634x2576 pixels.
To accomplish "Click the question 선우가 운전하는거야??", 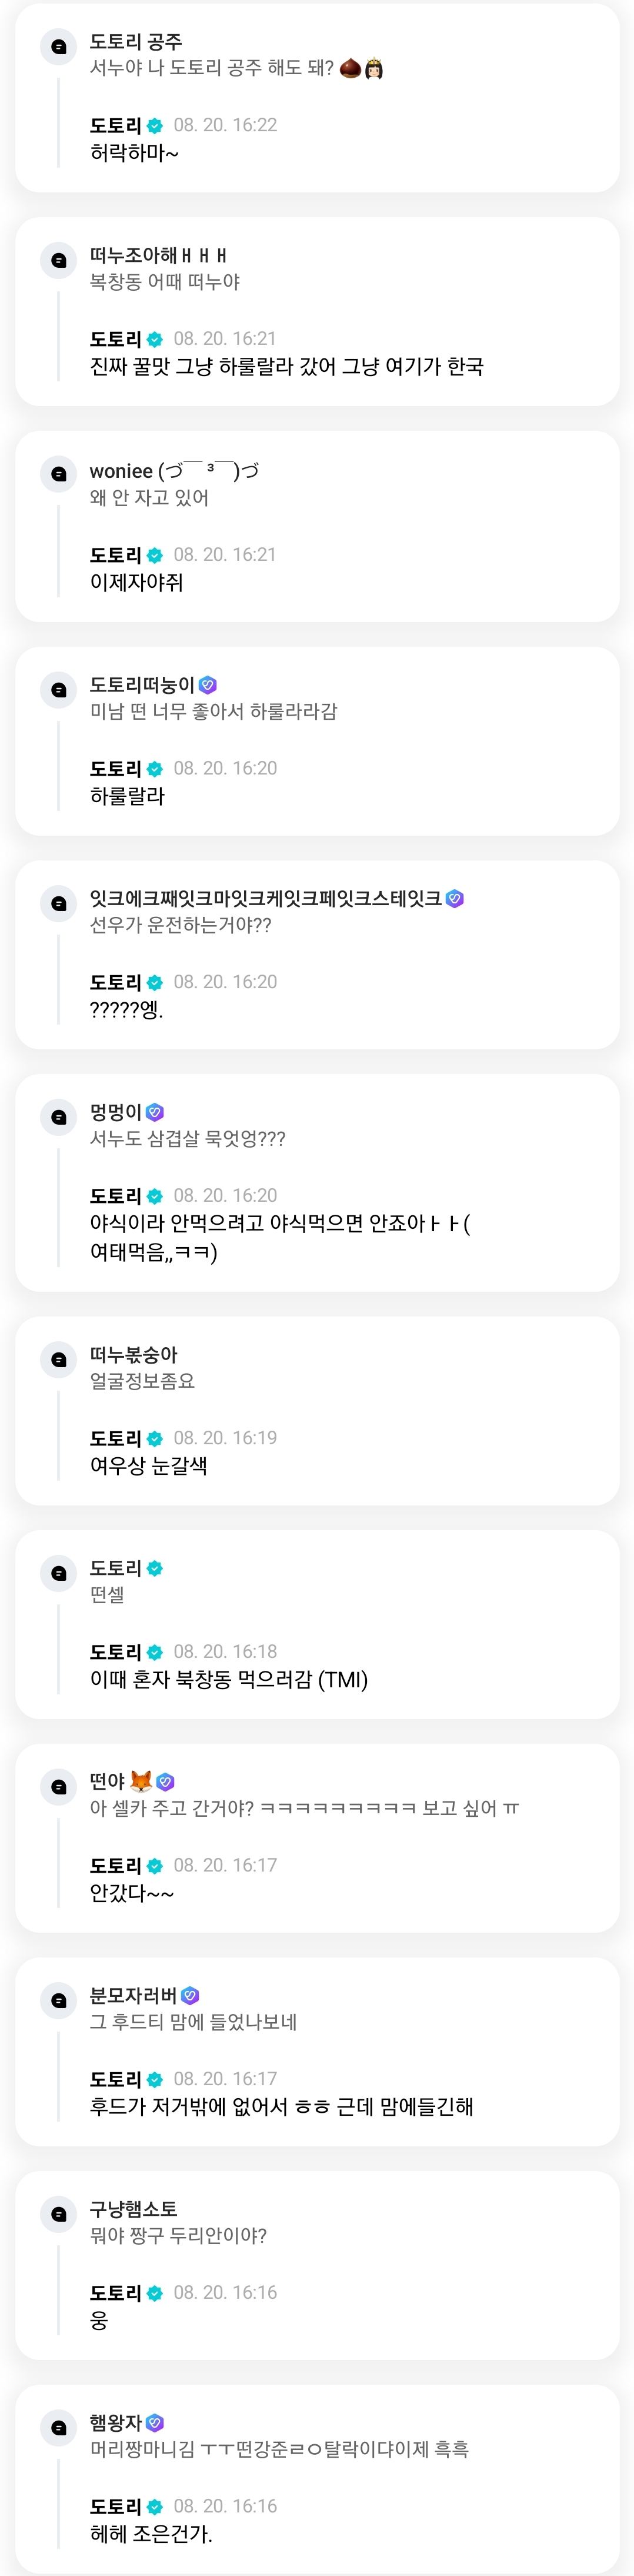I will pyautogui.click(x=180, y=925).
